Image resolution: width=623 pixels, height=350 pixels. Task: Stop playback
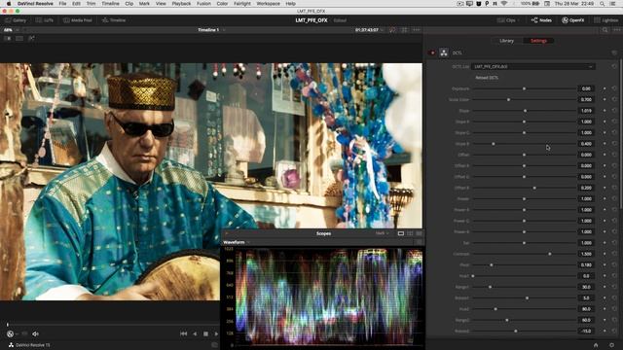[205, 334]
